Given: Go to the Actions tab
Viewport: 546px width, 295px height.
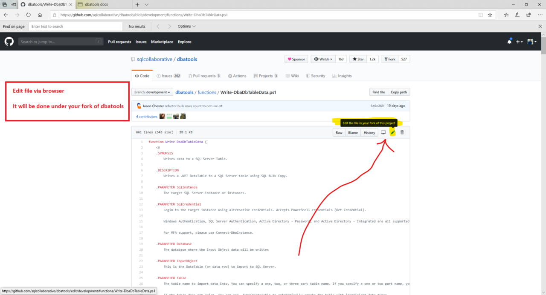Looking at the screenshot, I should click(x=237, y=76).
